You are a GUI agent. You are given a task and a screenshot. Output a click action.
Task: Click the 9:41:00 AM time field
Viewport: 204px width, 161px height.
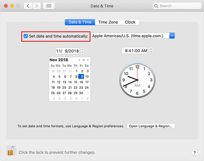(x=135, y=51)
